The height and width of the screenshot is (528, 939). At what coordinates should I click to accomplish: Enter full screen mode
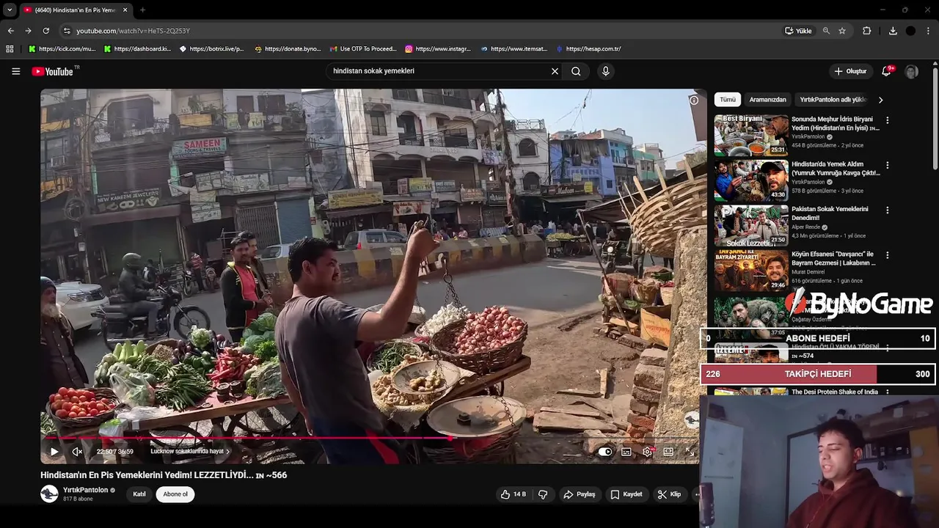690,452
